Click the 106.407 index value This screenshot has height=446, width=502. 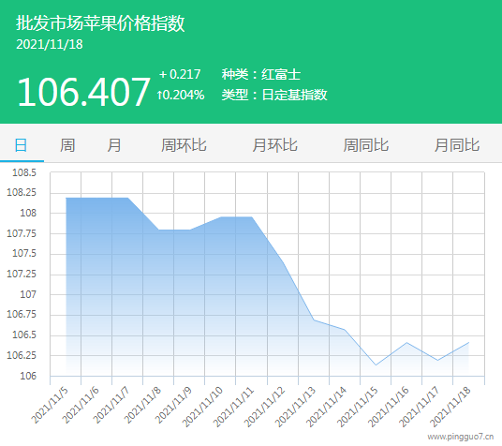click(83, 92)
